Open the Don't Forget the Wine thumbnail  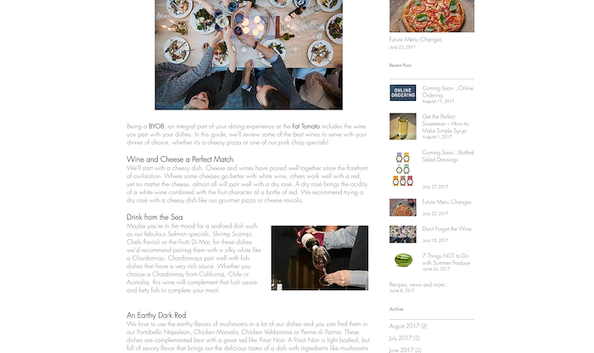click(403, 234)
